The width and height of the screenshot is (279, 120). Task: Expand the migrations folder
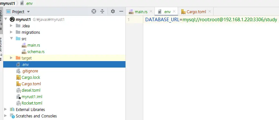(x=11, y=32)
